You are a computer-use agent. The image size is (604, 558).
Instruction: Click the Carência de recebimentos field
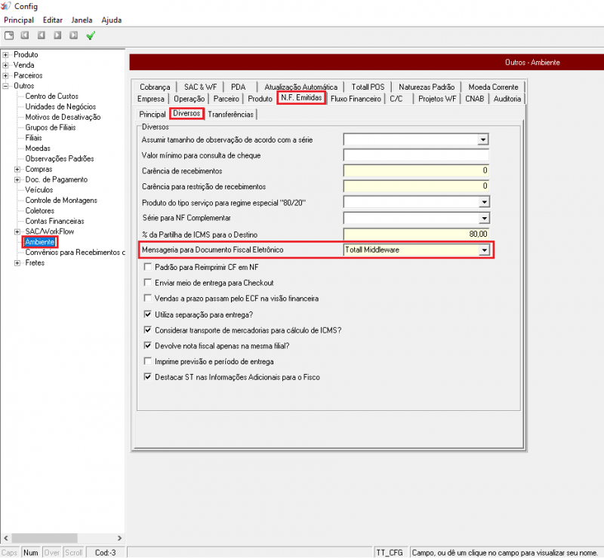(x=416, y=171)
